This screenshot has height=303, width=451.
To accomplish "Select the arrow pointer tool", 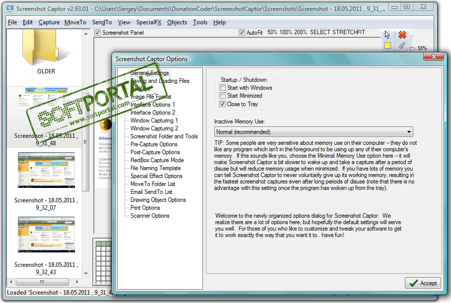I will tap(387, 35).
